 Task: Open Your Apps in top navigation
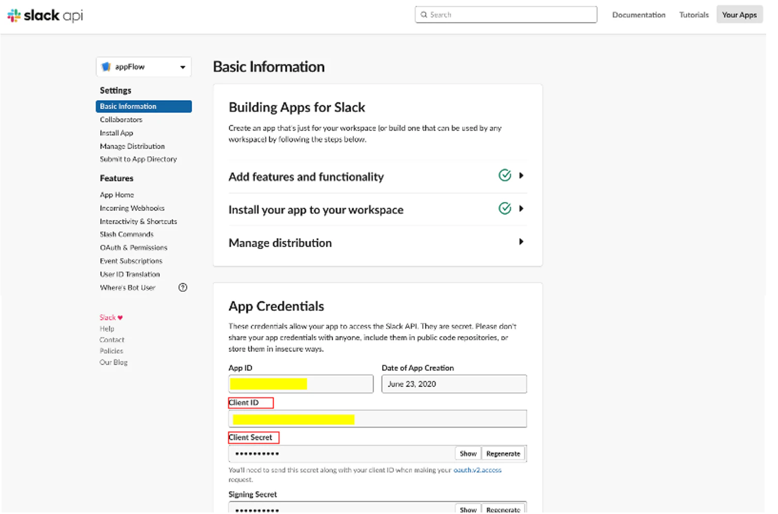[x=739, y=15]
